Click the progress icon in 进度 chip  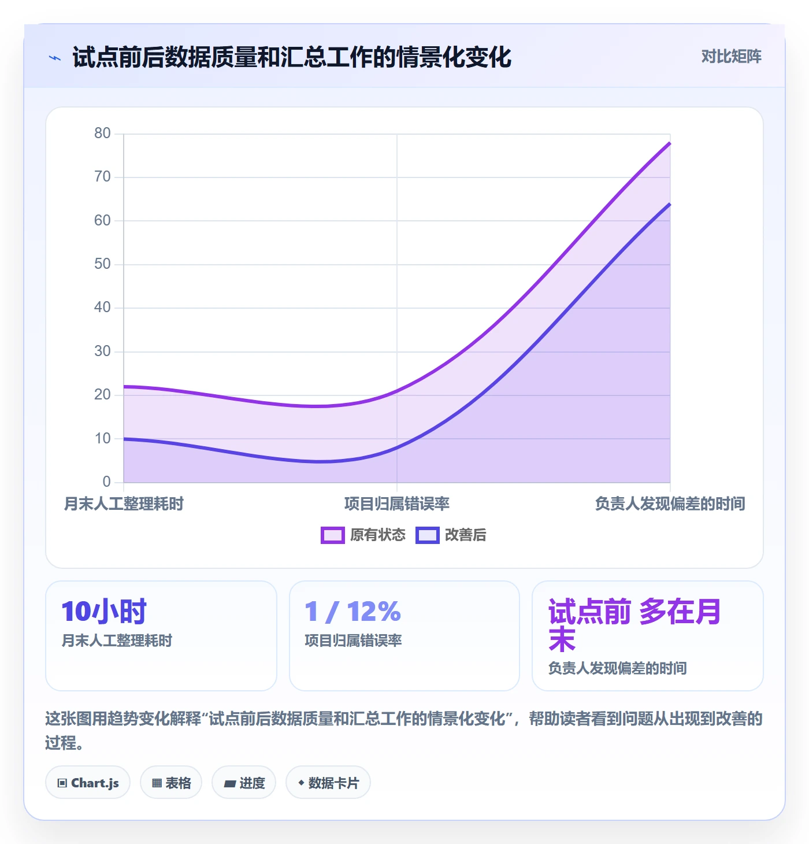[x=230, y=783]
